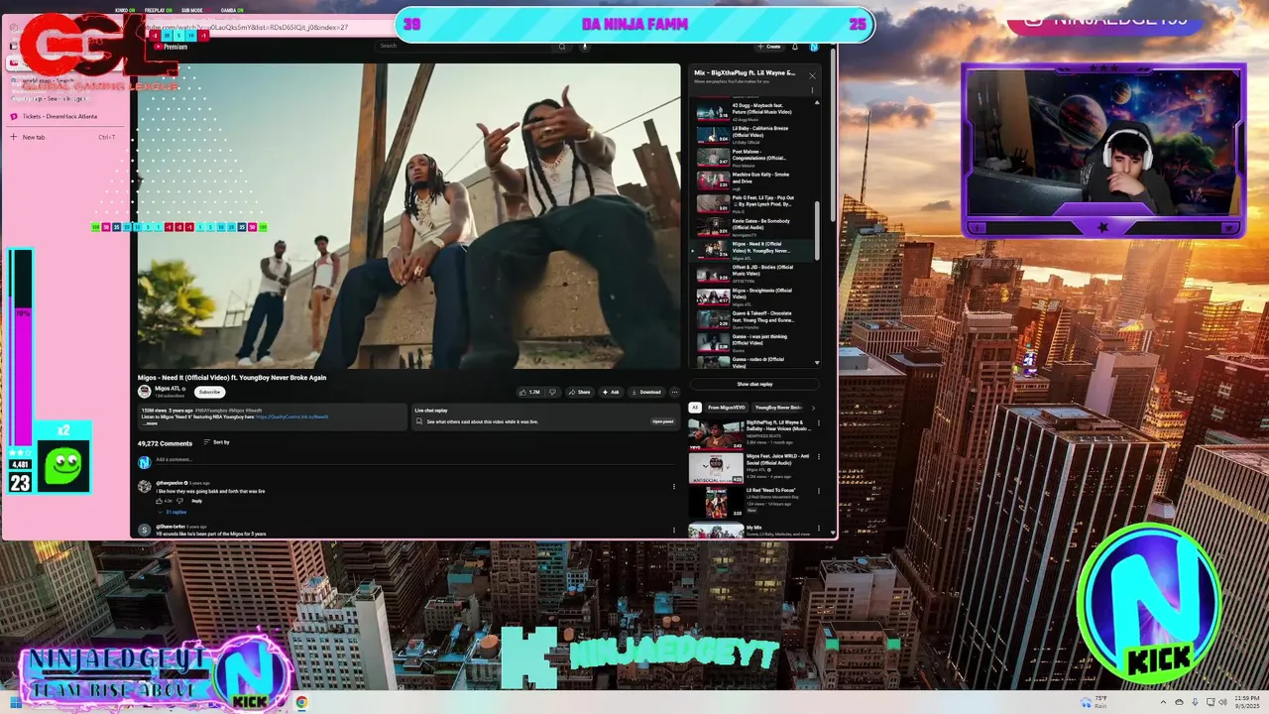Reply to the @thevgancho comment
The image size is (1269, 714).
(197, 501)
